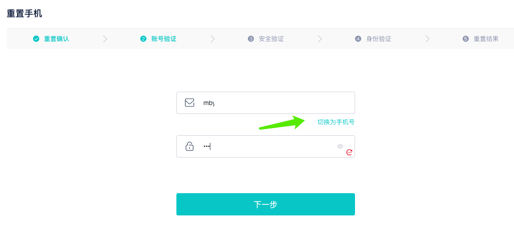Click the checkmark icon beside 重置确认
The width and height of the screenshot is (514, 235).
(36, 39)
